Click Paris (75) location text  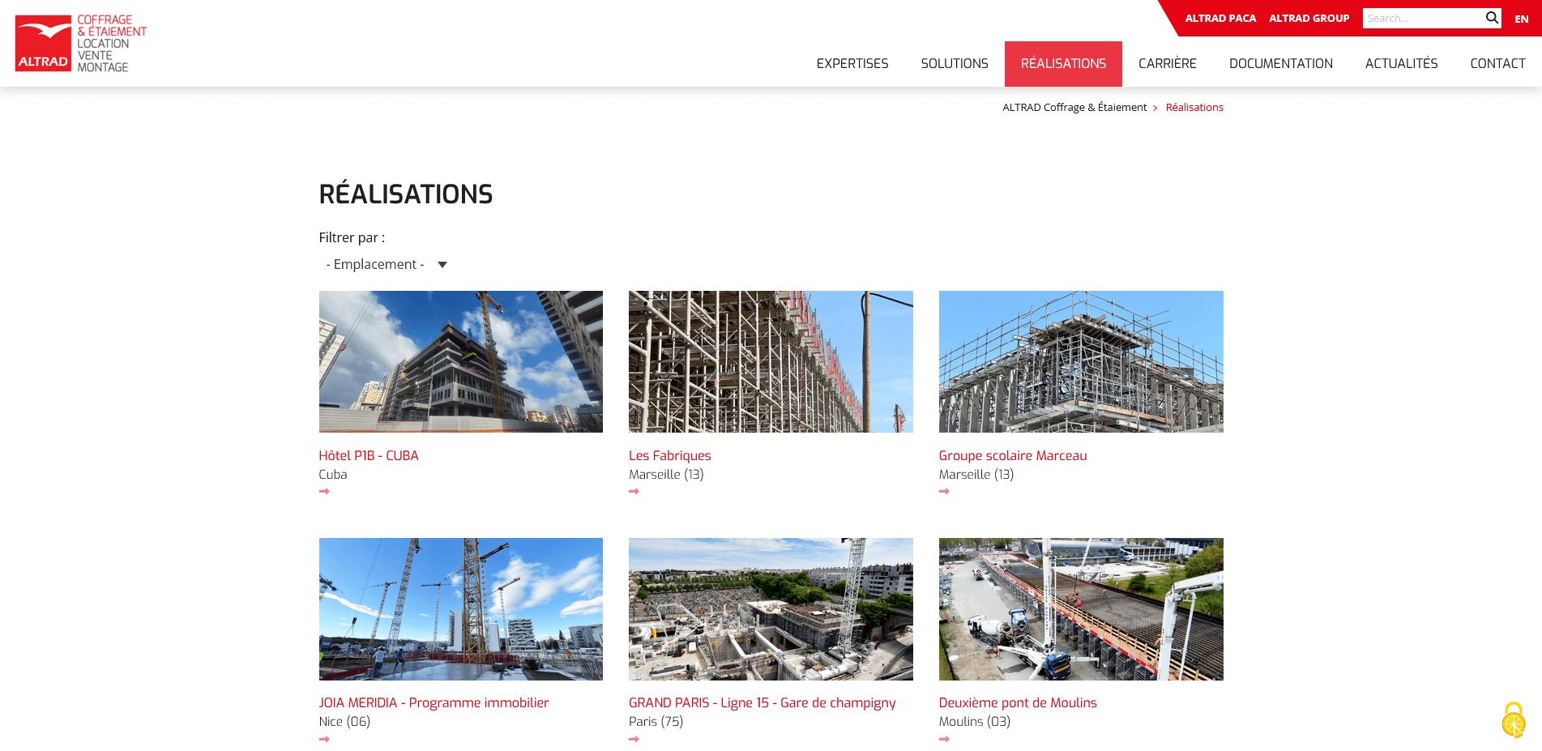pyautogui.click(x=656, y=721)
